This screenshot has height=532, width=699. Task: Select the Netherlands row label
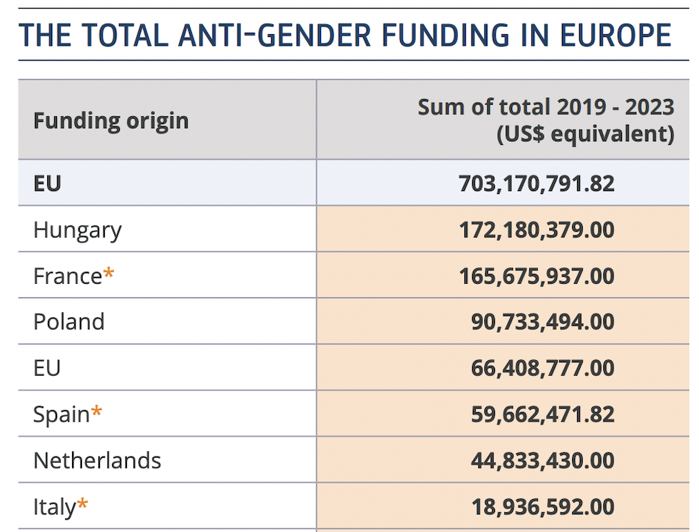pos(97,461)
